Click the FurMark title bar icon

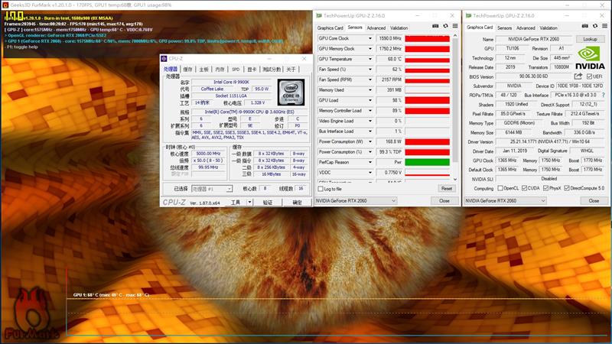(x=5, y=5)
